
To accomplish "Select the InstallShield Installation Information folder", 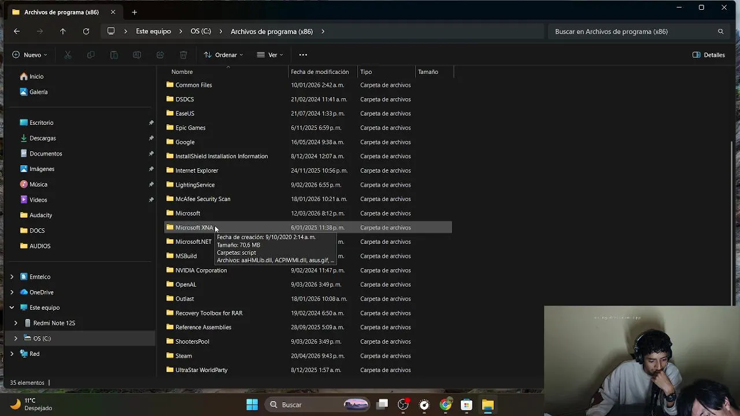I will point(221,156).
